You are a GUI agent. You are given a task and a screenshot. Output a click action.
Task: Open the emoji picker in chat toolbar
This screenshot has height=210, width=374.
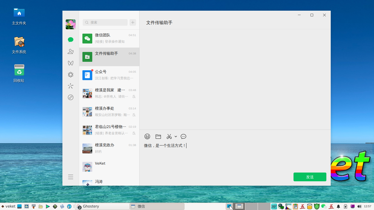point(147,136)
